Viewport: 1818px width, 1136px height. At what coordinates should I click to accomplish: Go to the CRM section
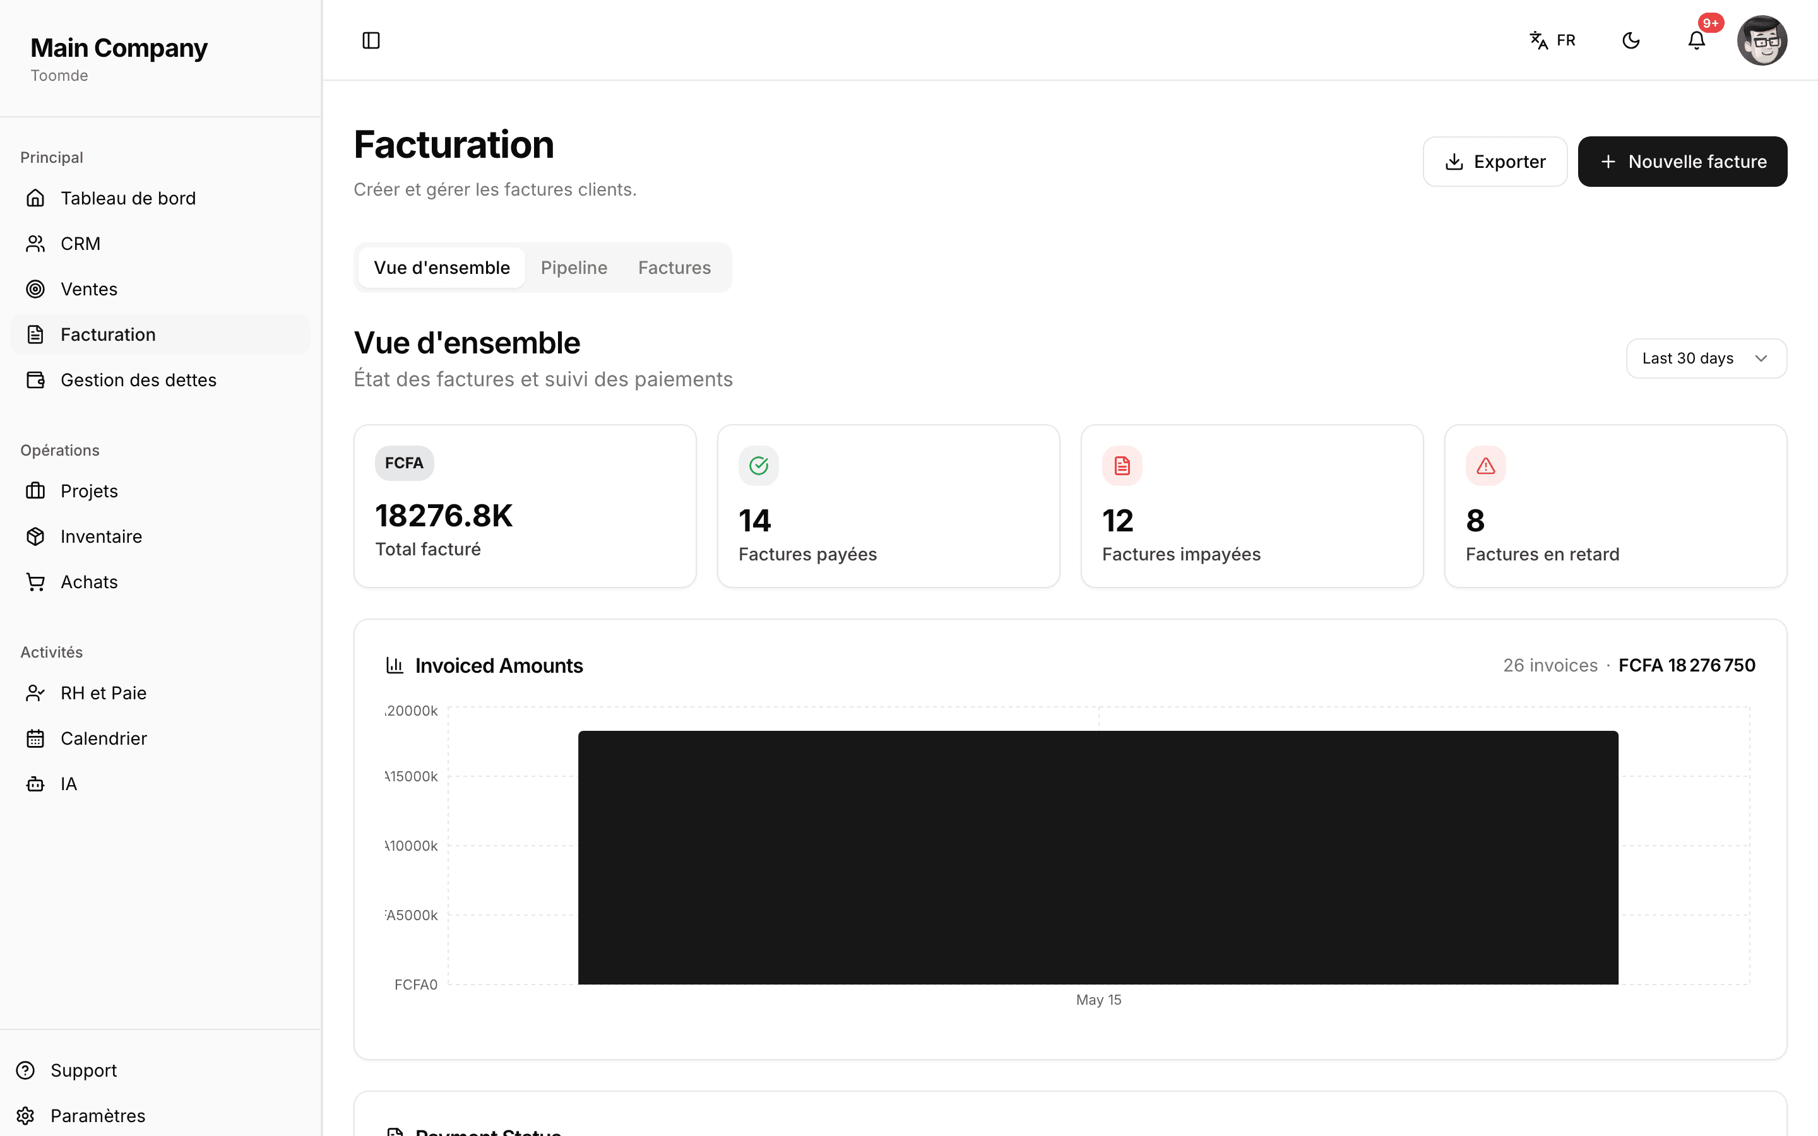click(x=160, y=244)
